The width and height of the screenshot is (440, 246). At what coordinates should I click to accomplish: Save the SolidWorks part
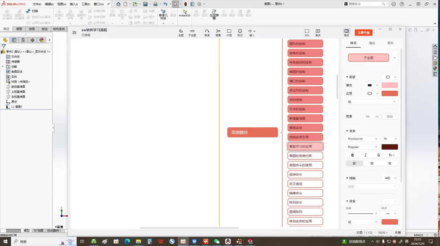(x=145, y=4)
